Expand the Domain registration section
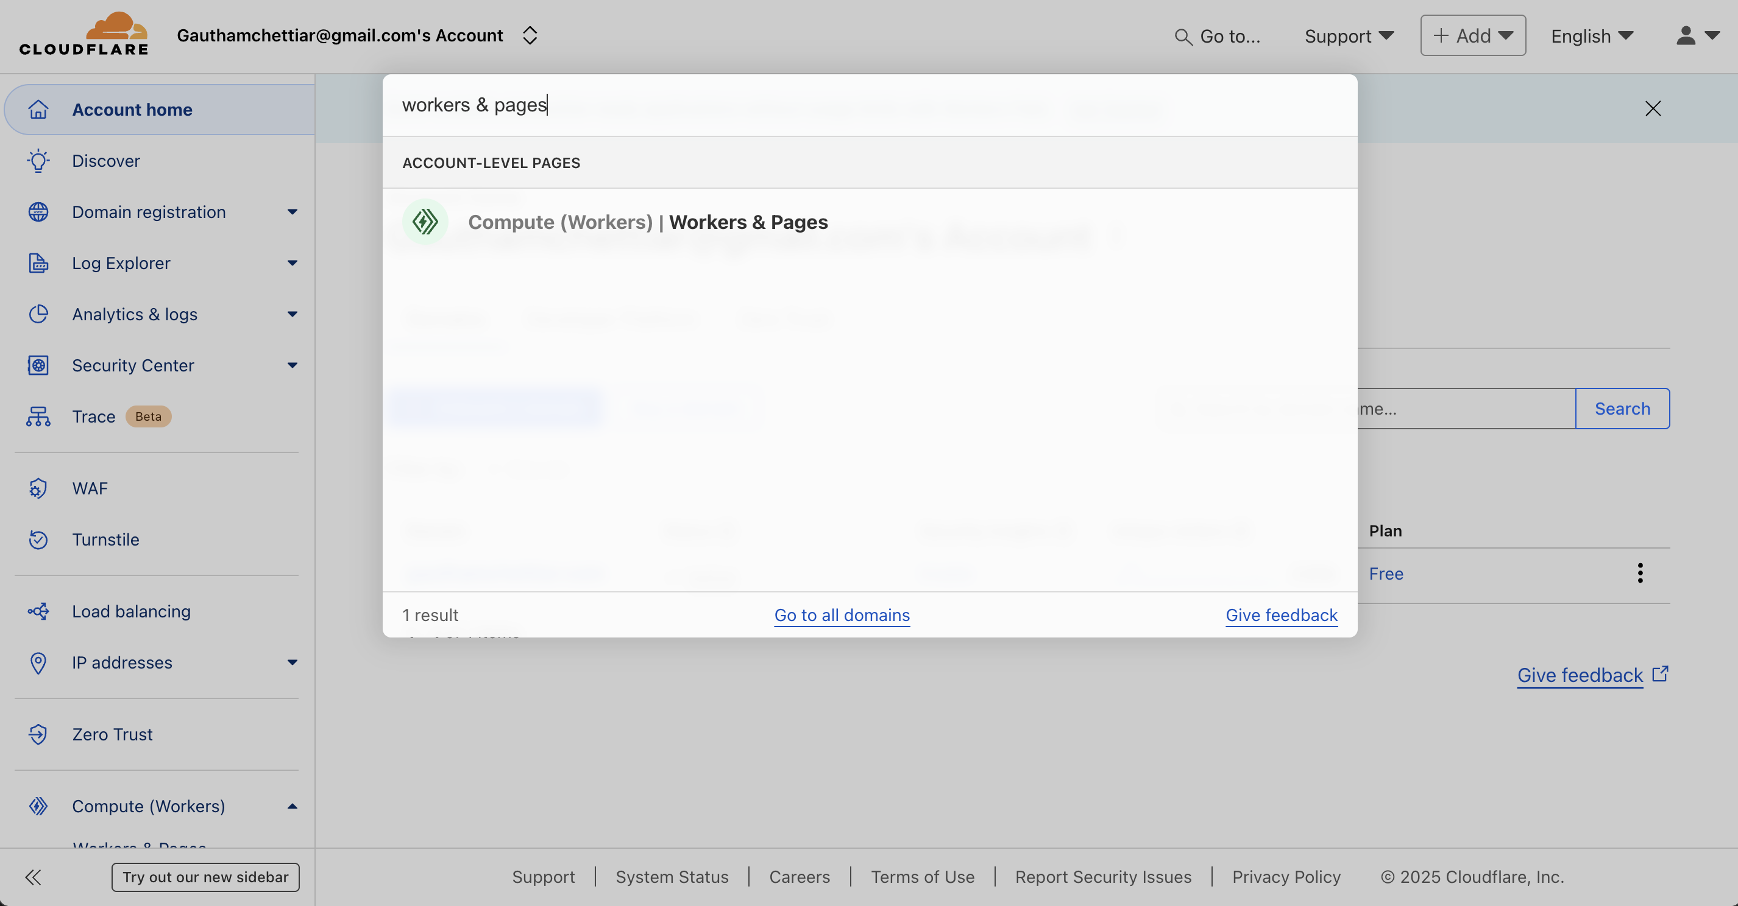1738x906 pixels. [x=291, y=212]
